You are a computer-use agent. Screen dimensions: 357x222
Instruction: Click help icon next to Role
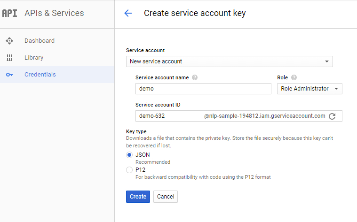[294, 78]
